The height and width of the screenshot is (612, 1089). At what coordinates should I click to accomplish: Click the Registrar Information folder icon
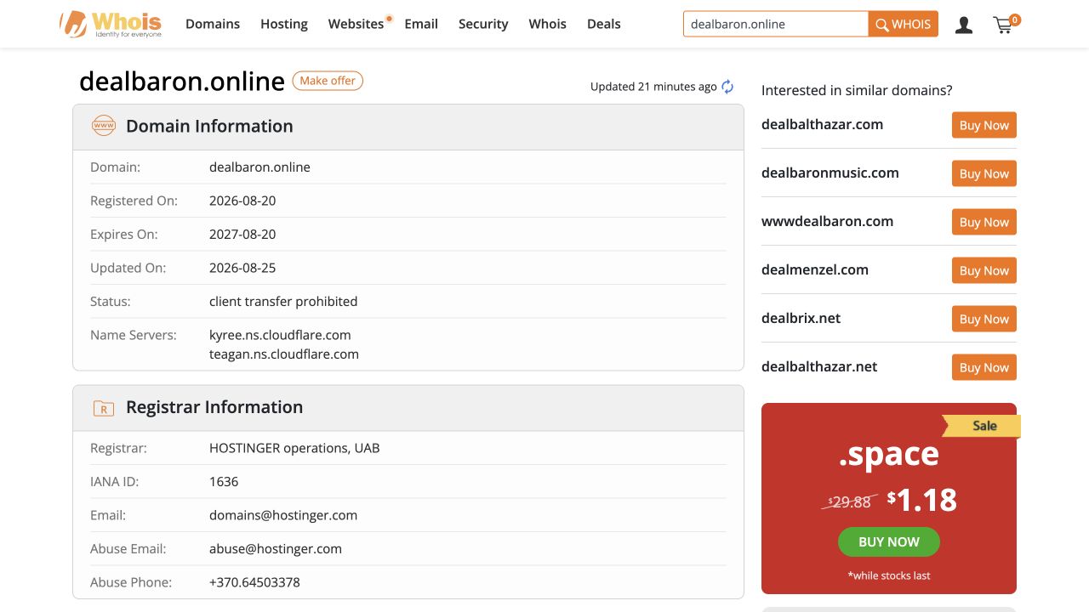(x=104, y=408)
